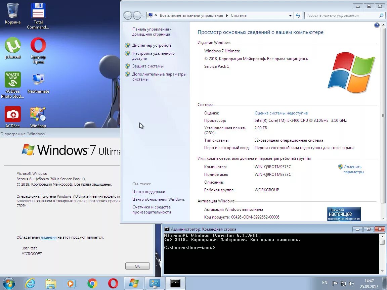Image resolution: width=387 pixels, height=290 pixels.
Task: Click the Windows flag logo in System window
Action: [x=351, y=72]
